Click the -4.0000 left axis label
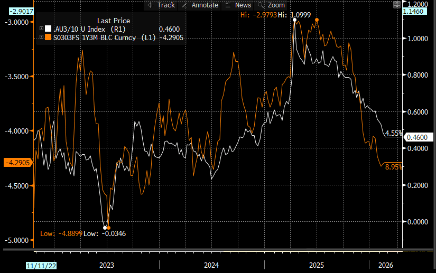 pyautogui.click(x=17, y=131)
